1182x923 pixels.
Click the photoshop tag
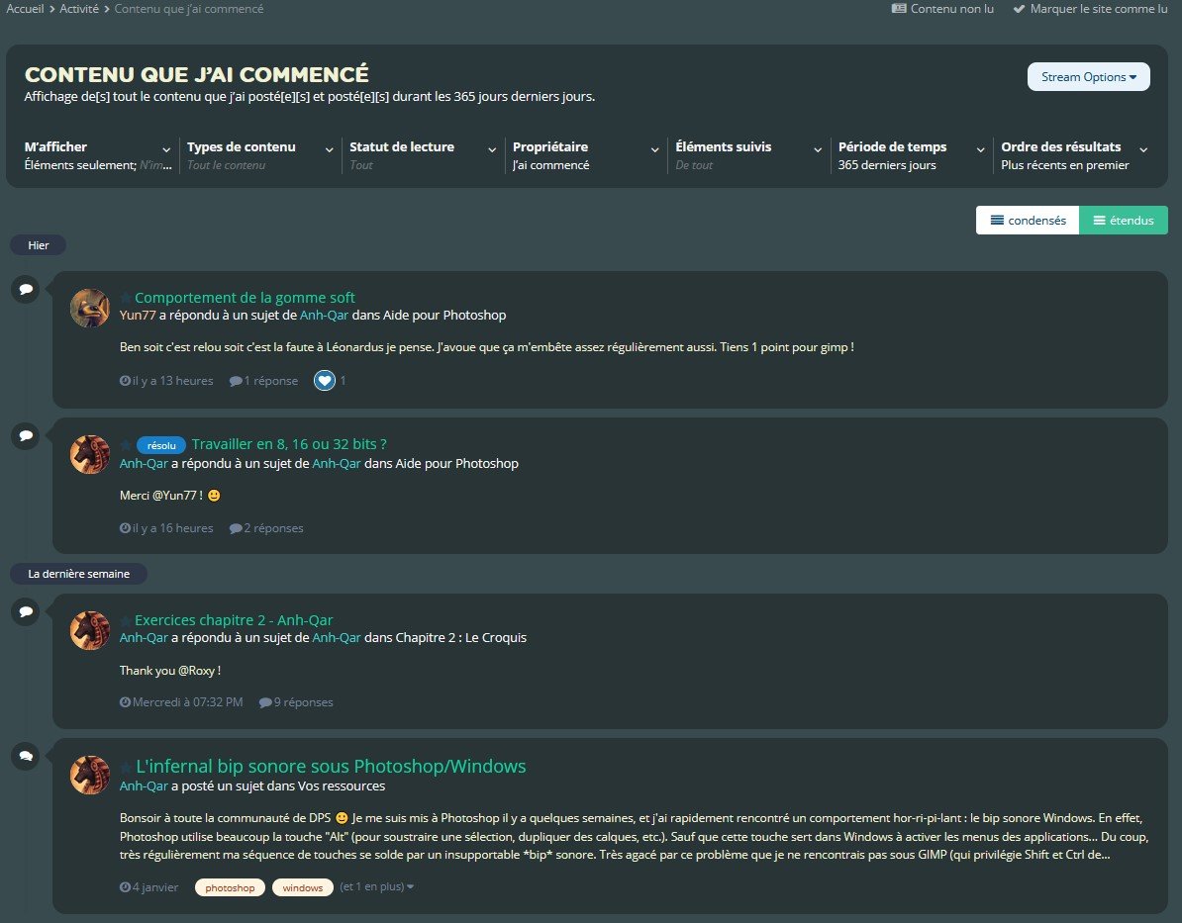[230, 887]
